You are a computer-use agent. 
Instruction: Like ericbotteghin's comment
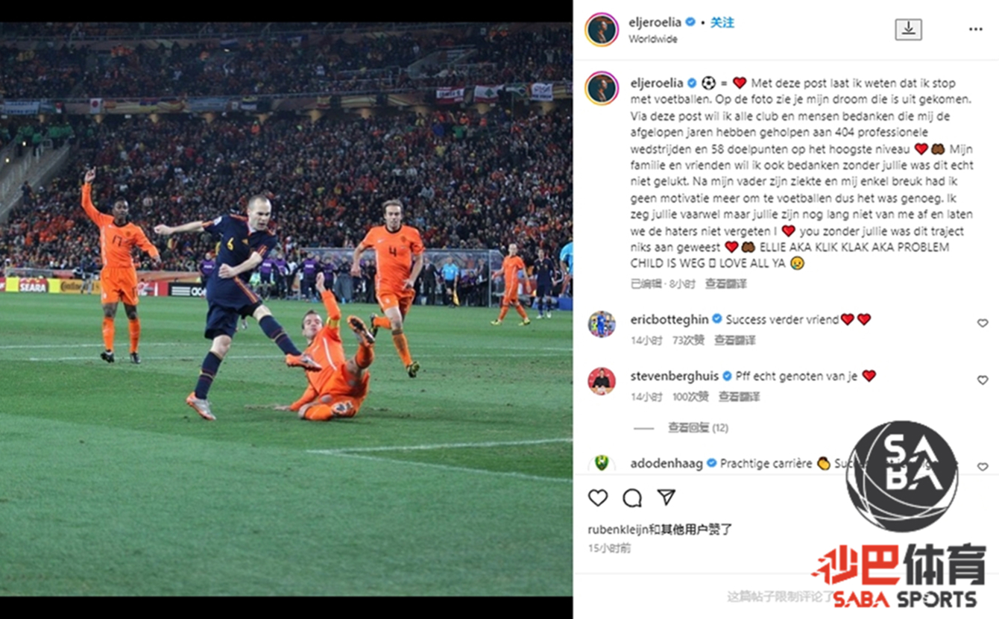(x=983, y=323)
